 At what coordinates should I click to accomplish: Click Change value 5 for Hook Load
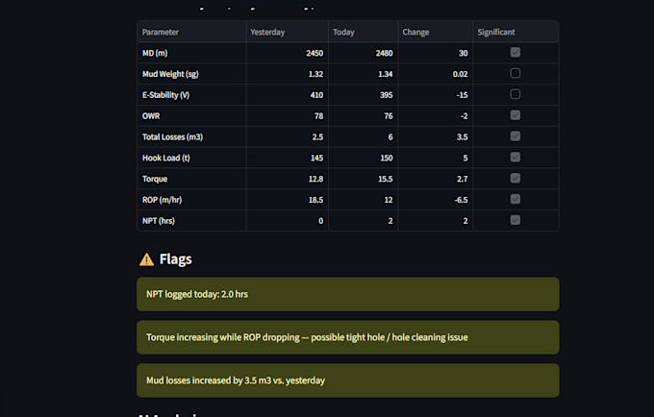[x=435, y=158]
